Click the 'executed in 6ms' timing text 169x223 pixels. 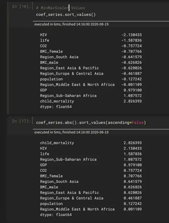click(71, 24)
